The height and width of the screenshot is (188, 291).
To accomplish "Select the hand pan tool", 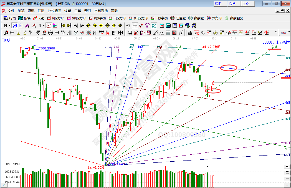I will pyautogui.click(x=128, y=26).
